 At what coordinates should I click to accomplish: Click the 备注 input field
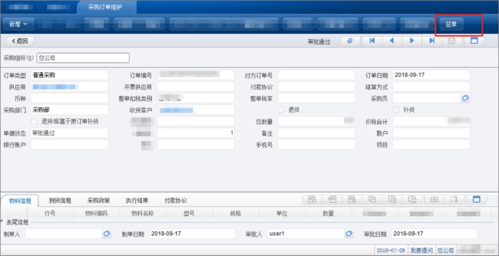click(316, 133)
